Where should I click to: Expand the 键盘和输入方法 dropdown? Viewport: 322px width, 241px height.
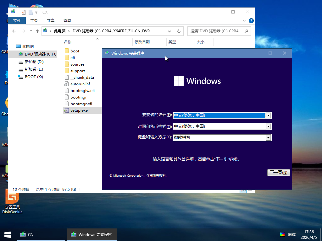268,137
